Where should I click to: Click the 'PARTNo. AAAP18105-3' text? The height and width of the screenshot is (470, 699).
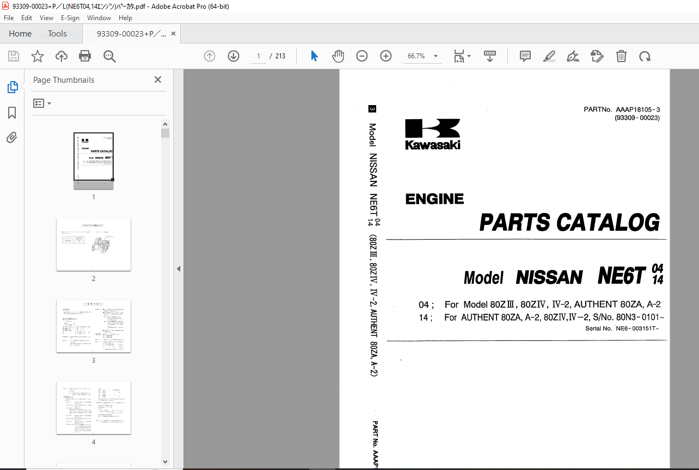pyautogui.click(x=622, y=109)
